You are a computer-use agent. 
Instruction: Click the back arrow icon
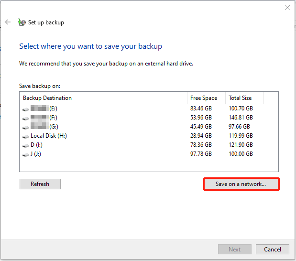[x=8, y=22]
